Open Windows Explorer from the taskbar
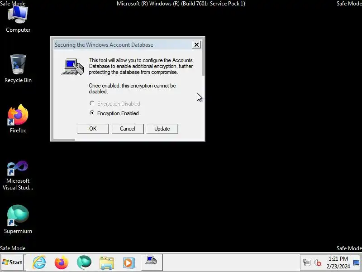Image resolution: width=362 pixels, height=272 pixels. pyautogui.click(x=107, y=263)
